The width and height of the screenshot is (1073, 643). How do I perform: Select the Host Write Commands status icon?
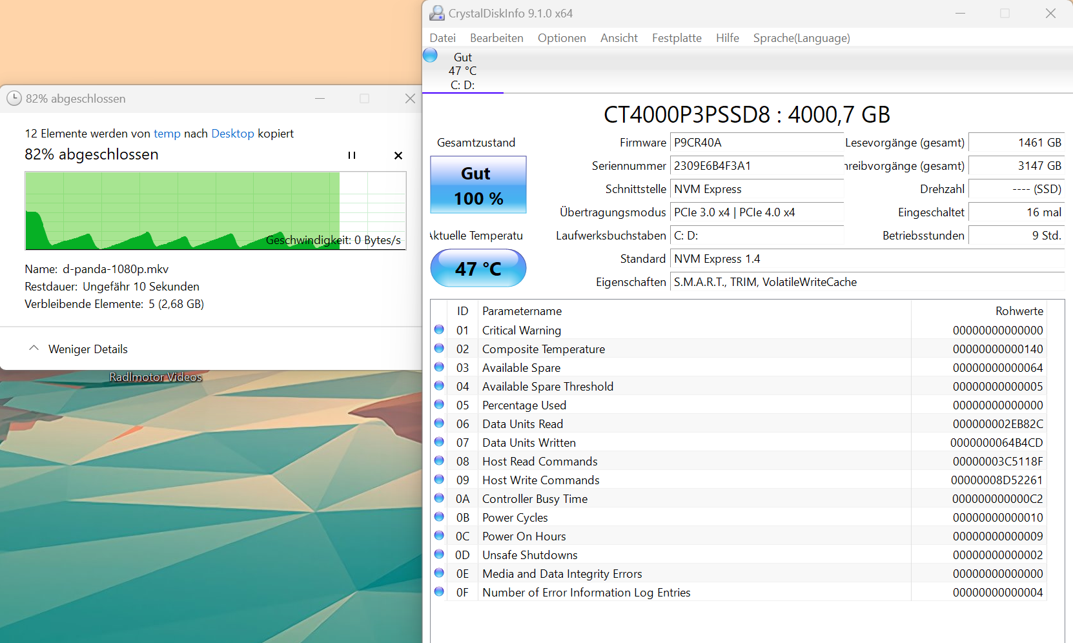click(x=439, y=479)
